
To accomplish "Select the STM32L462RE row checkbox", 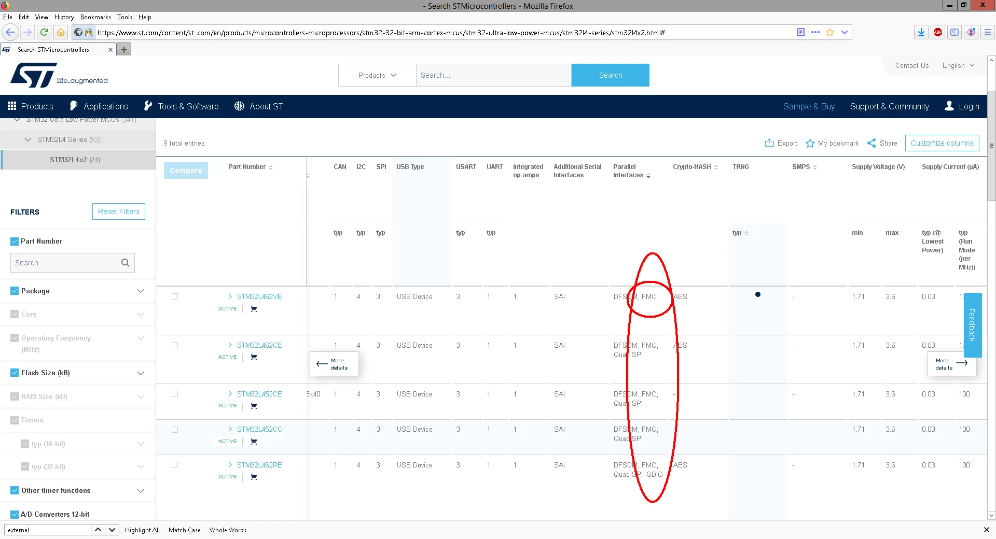I will click(175, 465).
